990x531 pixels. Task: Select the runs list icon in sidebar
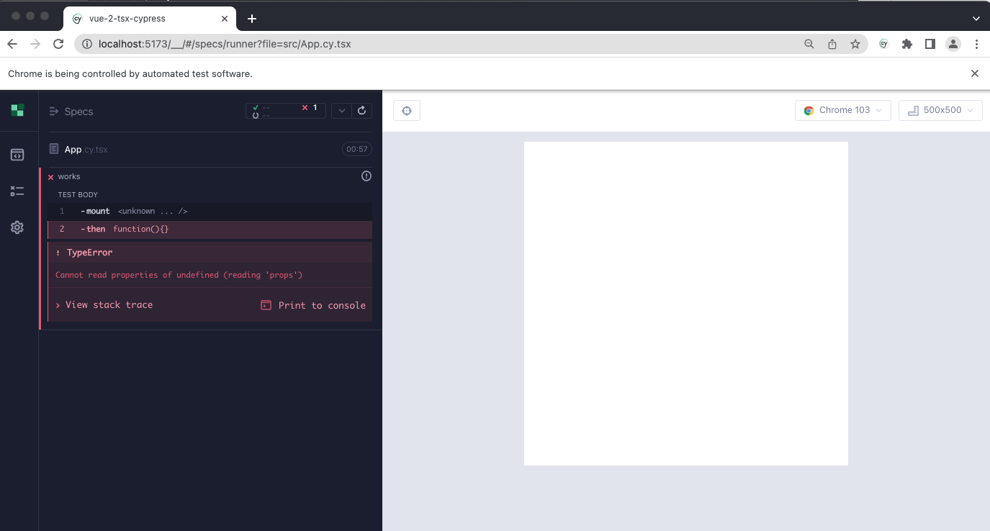(17, 191)
